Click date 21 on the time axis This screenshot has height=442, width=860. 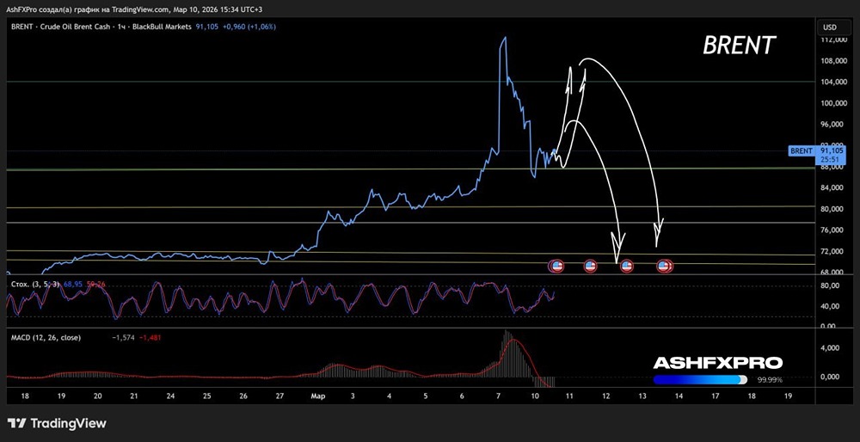click(x=134, y=396)
